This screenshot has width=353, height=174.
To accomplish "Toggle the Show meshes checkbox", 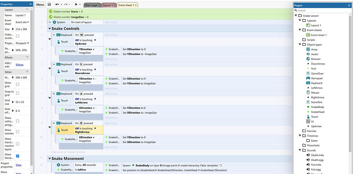I will [18, 132].
